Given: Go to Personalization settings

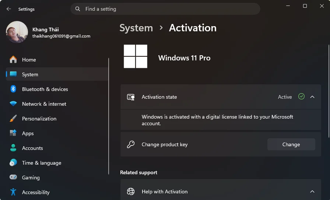Looking at the screenshot, I should pos(57,119).
